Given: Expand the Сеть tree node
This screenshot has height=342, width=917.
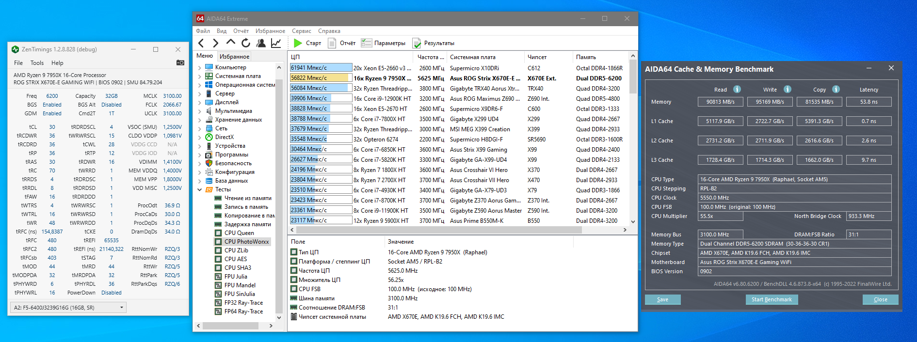Looking at the screenshot, I should (199, 128).
